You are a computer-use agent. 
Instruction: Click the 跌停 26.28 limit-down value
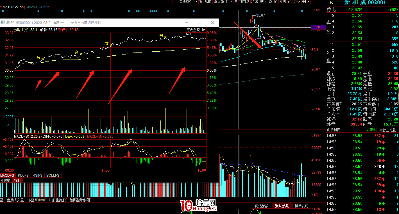click(393, 119)
